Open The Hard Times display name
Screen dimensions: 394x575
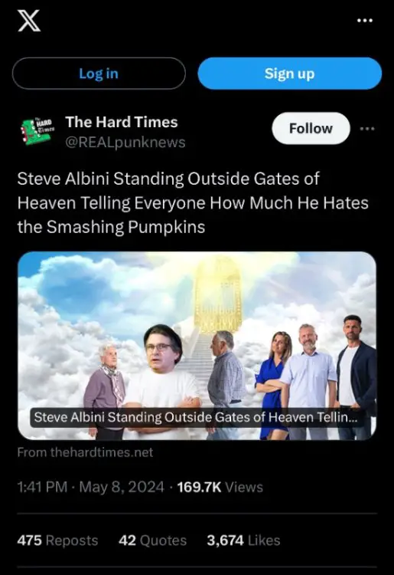(x=122, y=122)
